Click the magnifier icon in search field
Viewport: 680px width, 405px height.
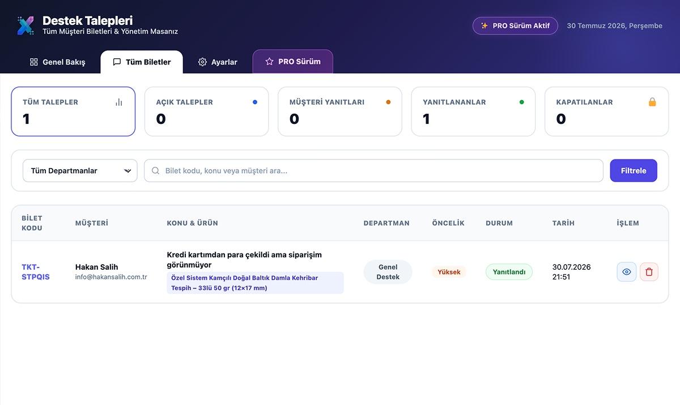[x=156, y=171]
